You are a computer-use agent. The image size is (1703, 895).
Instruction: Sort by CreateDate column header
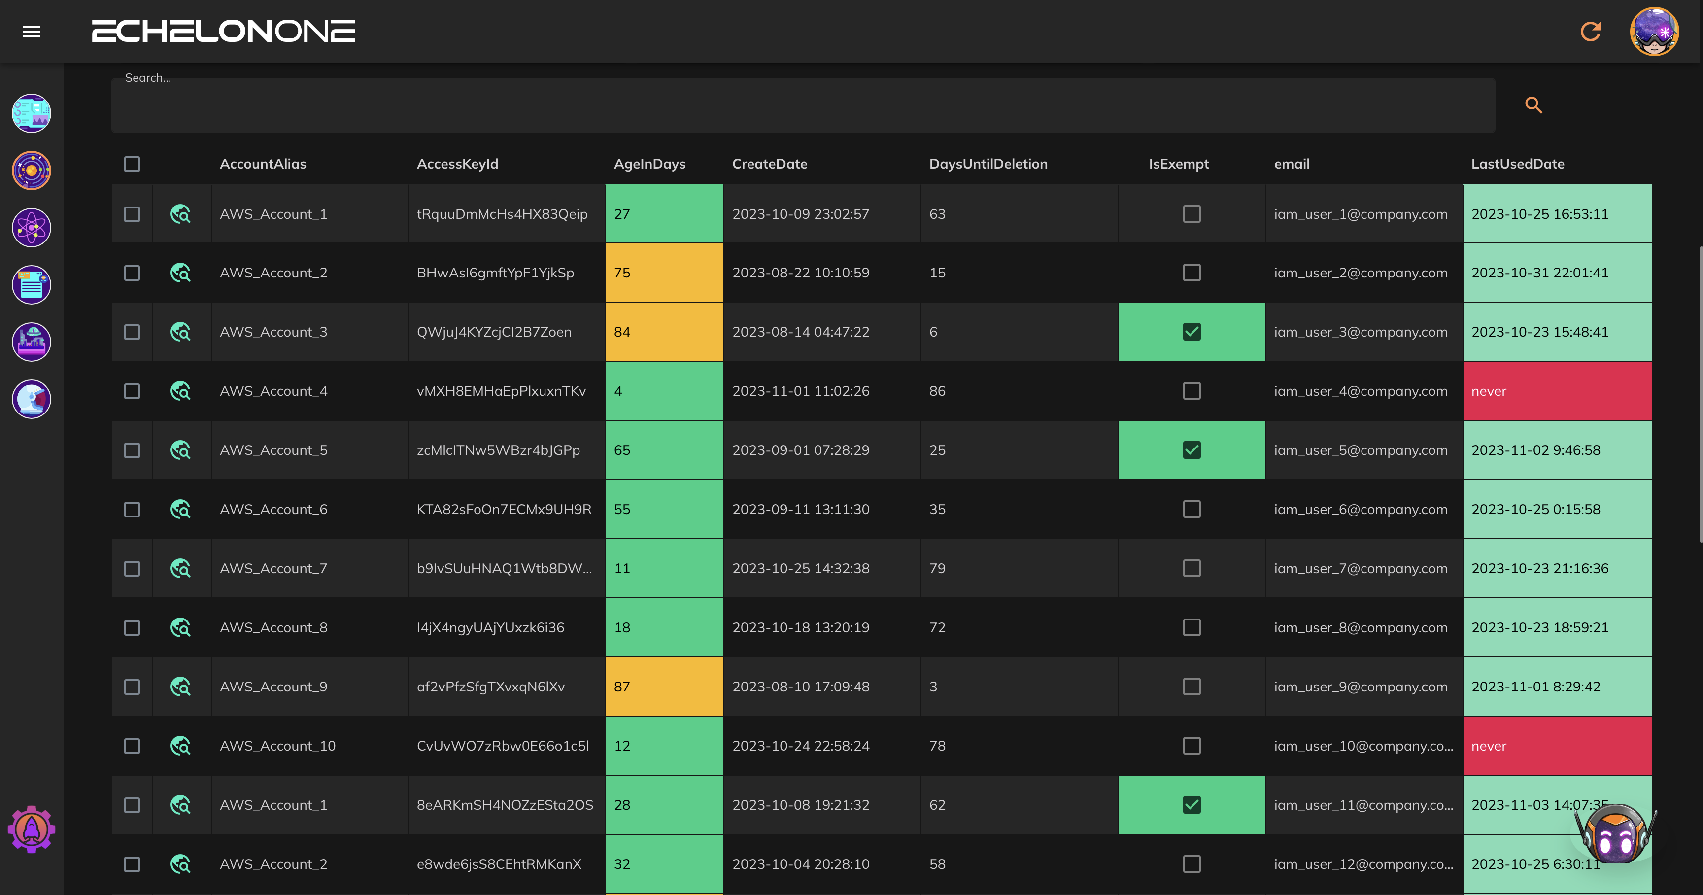point(770,164)
